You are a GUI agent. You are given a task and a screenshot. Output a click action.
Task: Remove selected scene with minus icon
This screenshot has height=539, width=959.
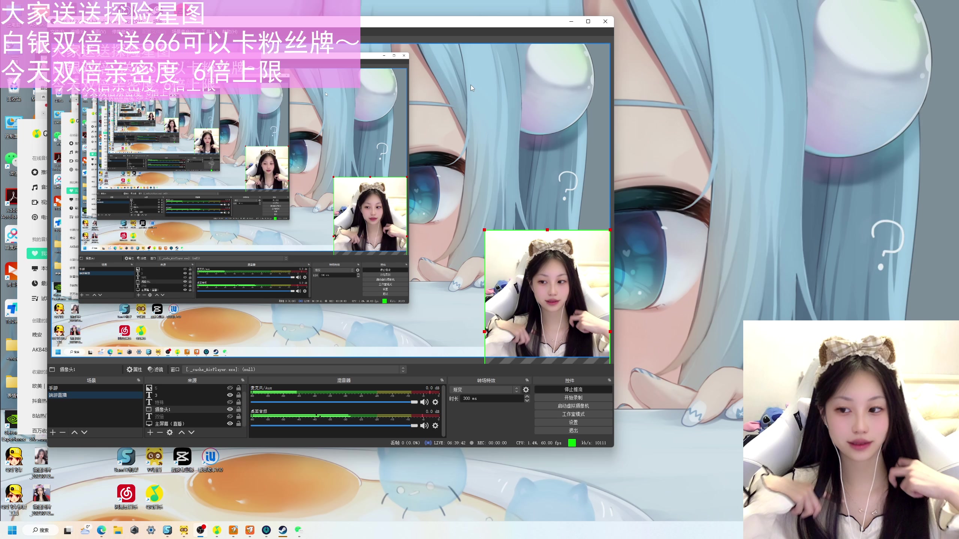coord(63,432)
